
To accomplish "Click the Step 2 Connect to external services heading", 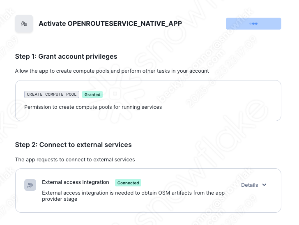I will click(x=73, y=145).
